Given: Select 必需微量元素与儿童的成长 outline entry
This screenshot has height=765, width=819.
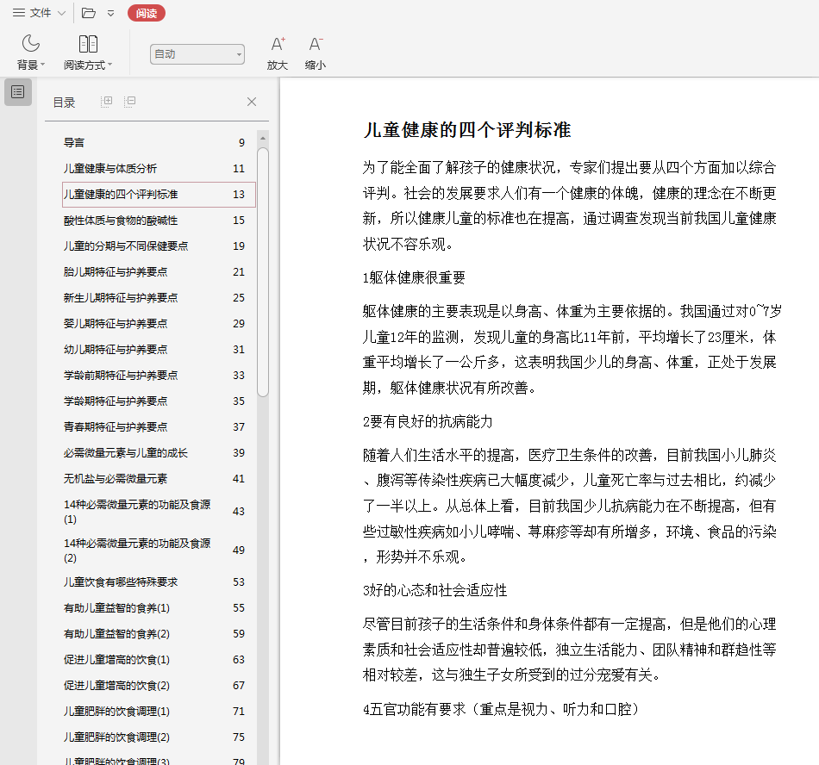Looking at the screenshot, I should (126, 453).
